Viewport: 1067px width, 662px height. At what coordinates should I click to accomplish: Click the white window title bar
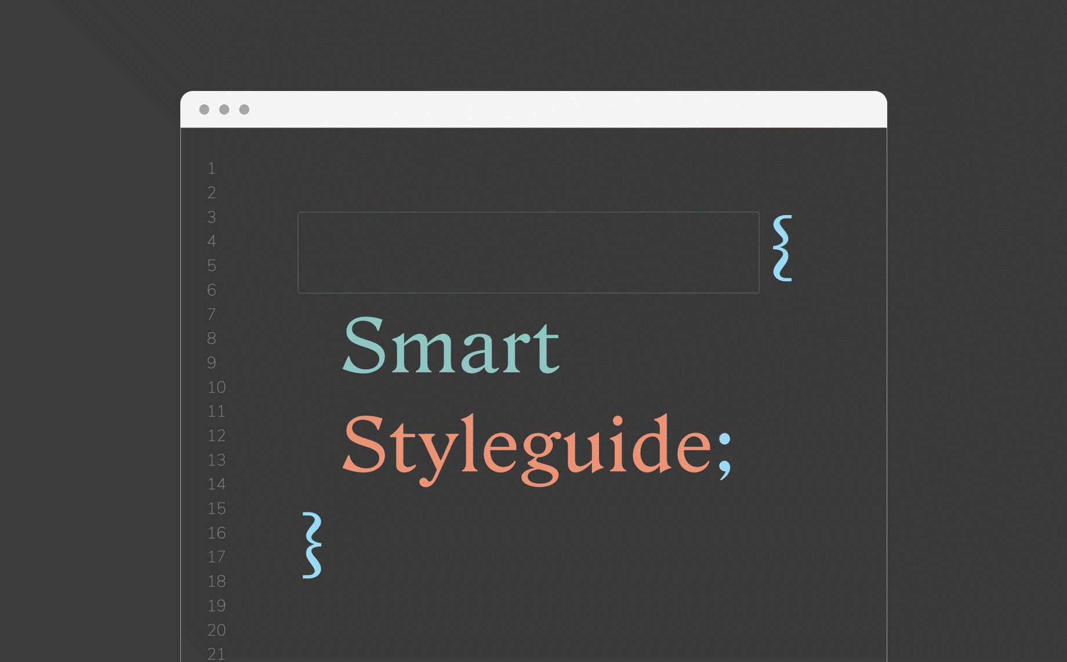(x=533, y=110)
